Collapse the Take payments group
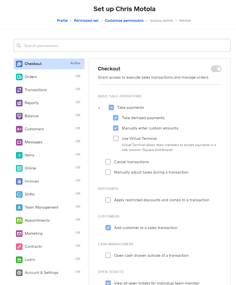The width and height of the screenshot is (236, 285). pyautogui.click(x=99, y=108)
